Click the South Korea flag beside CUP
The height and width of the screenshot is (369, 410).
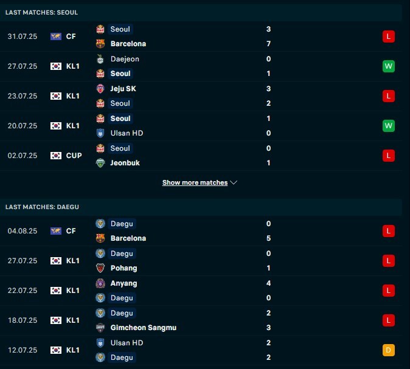click(x=56, y=156)
